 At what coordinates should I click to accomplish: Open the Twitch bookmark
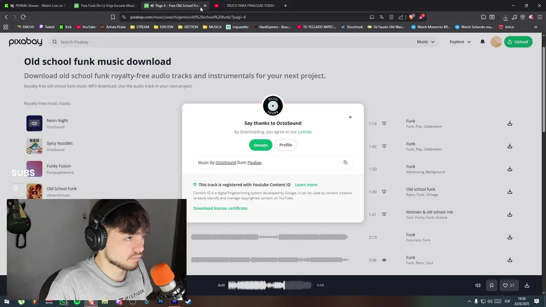(x=46, y=27)
